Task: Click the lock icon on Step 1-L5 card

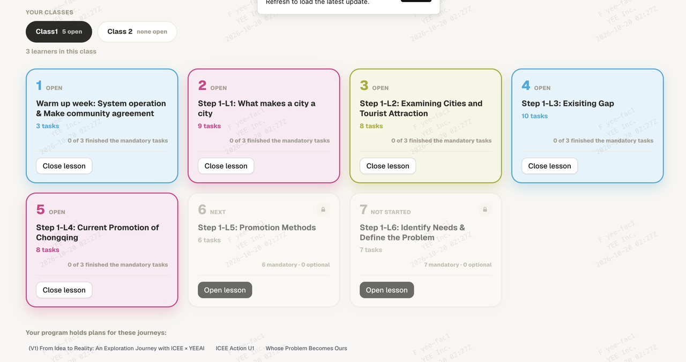Action: (323, 210)
